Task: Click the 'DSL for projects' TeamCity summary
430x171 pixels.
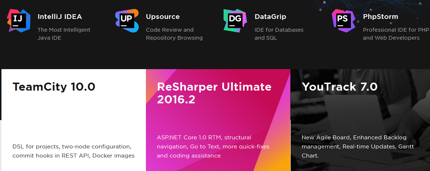Action: (x=73, y=151)
